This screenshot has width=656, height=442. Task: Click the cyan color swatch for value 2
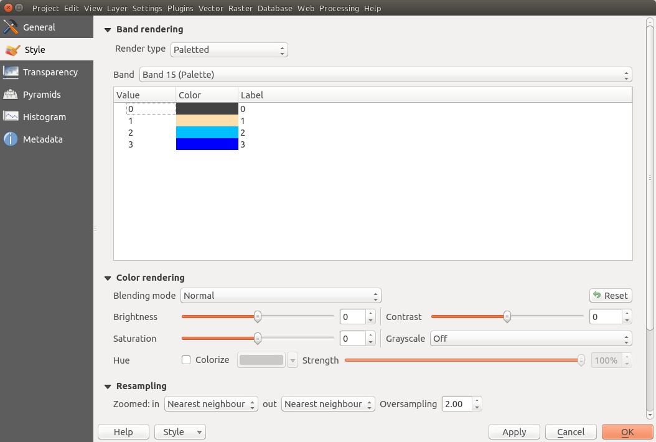[207, 133]
